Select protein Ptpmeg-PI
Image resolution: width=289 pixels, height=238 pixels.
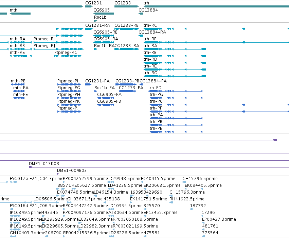(69, 84)
